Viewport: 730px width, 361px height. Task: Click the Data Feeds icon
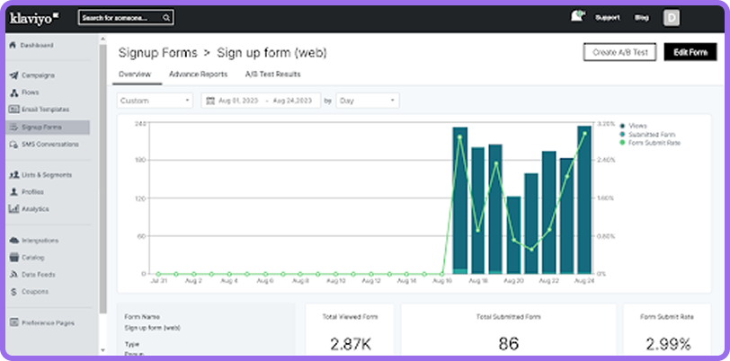tap(13, 275)
